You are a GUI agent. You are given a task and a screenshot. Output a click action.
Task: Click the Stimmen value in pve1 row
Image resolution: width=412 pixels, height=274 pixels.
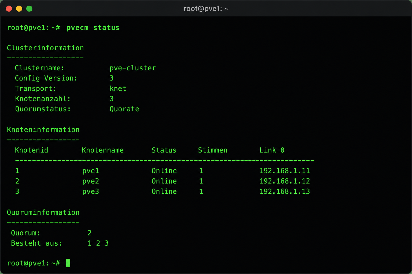201,171
